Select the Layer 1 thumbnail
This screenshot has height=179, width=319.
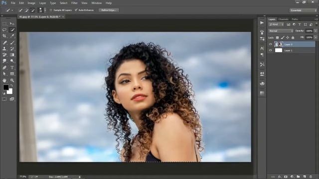[x=279, y=50]
